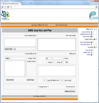This screenshot has width=99, height=103.
Task: Click the save (שמור) button for saved message
Action: point(7,58)
